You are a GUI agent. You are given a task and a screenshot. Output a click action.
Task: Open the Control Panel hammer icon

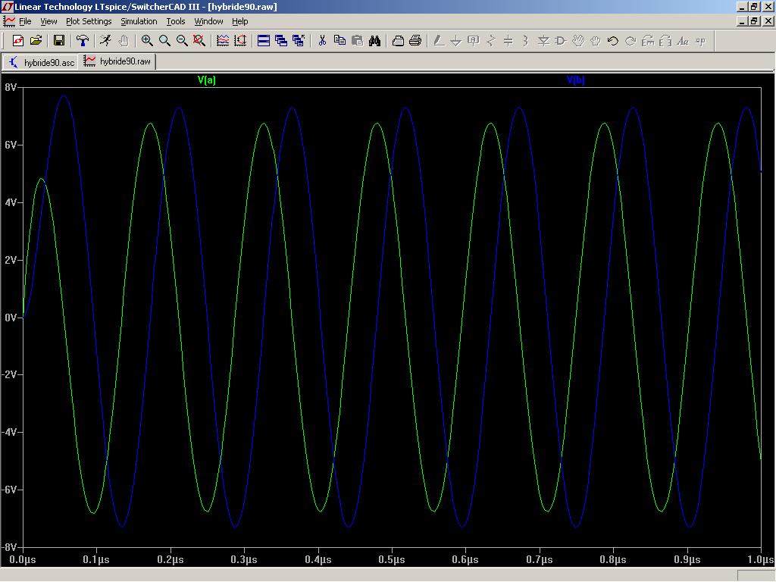(x=83, y=41)
